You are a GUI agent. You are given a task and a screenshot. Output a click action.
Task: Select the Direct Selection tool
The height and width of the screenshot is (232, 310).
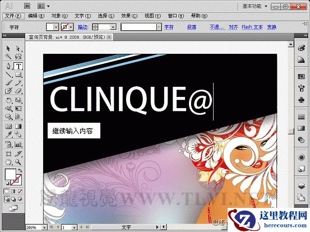18,48
